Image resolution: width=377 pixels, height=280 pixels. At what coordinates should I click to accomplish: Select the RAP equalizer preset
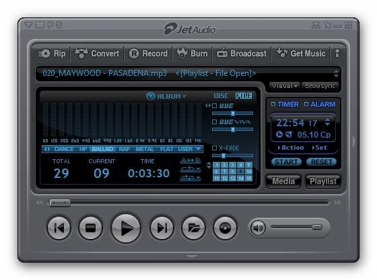point(125,149)
